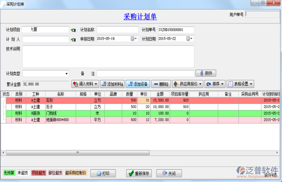Open the 计划日期 calendar picker
The height and width of the screenshot is (182, 282).
click(x=189, y=39)
